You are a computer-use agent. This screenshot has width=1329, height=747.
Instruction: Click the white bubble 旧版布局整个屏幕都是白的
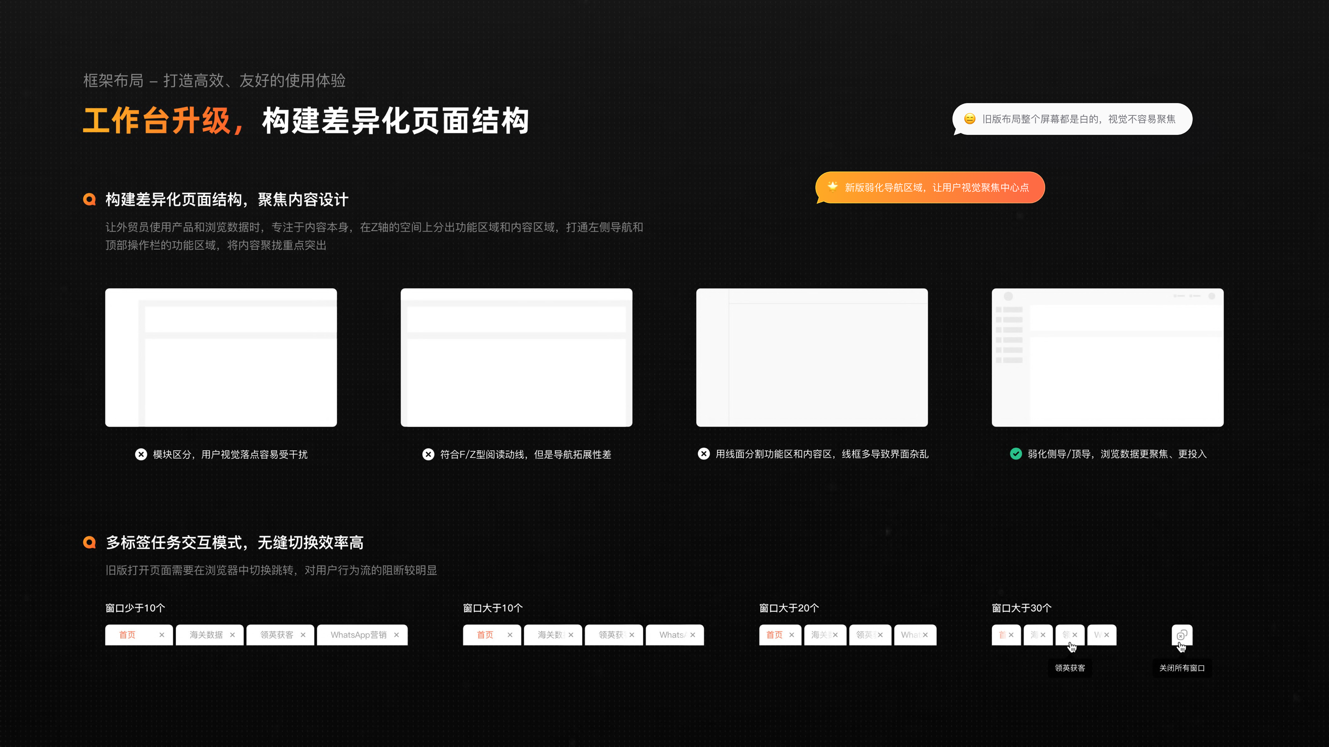1073,119
